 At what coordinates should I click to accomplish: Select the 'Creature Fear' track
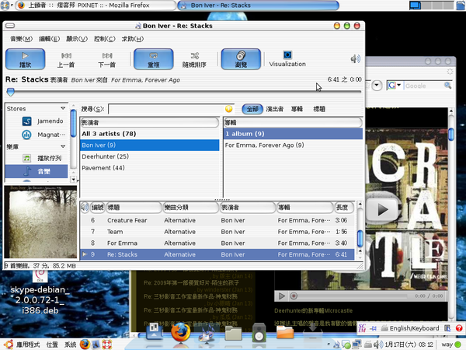tap(217, 220)
